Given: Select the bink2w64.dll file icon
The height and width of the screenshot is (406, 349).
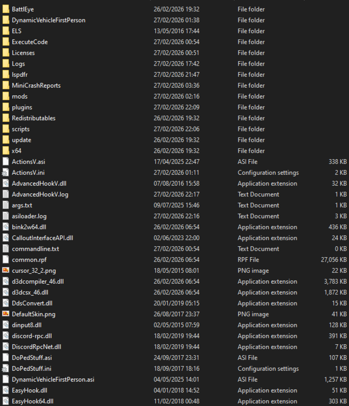Looking at the screenshot, I should click(x=6, y=227).
